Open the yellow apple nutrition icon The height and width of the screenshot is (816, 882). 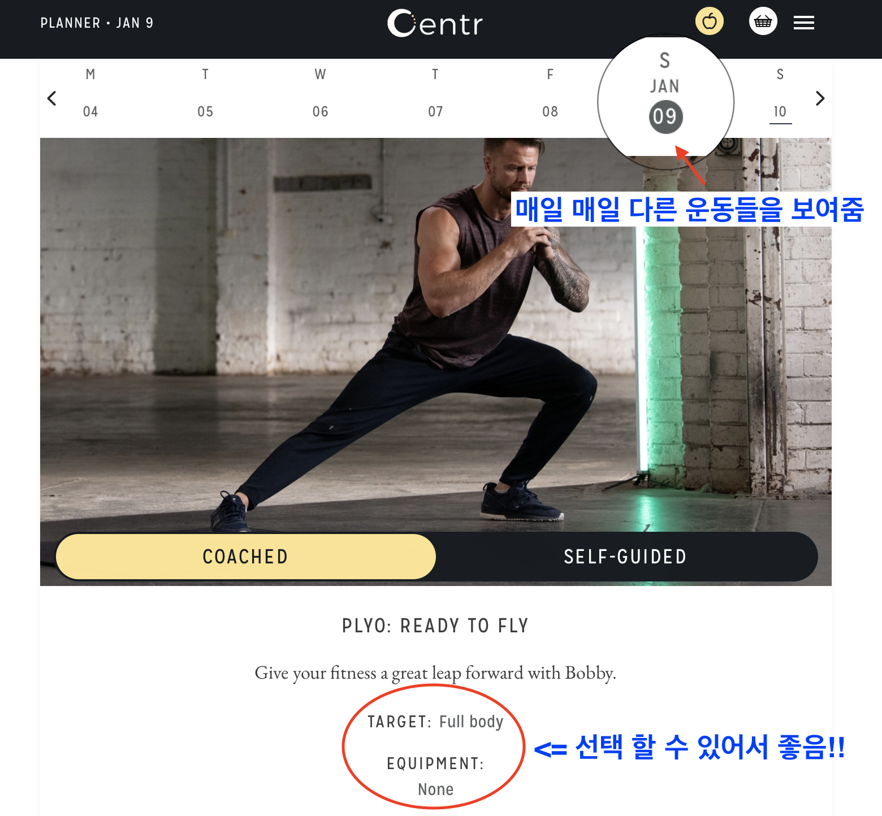coord(710,21)
